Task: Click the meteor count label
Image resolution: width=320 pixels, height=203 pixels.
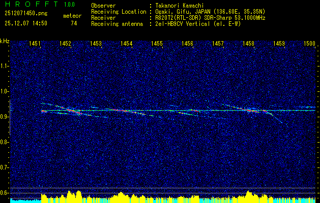Action: [x=72, y=16]
